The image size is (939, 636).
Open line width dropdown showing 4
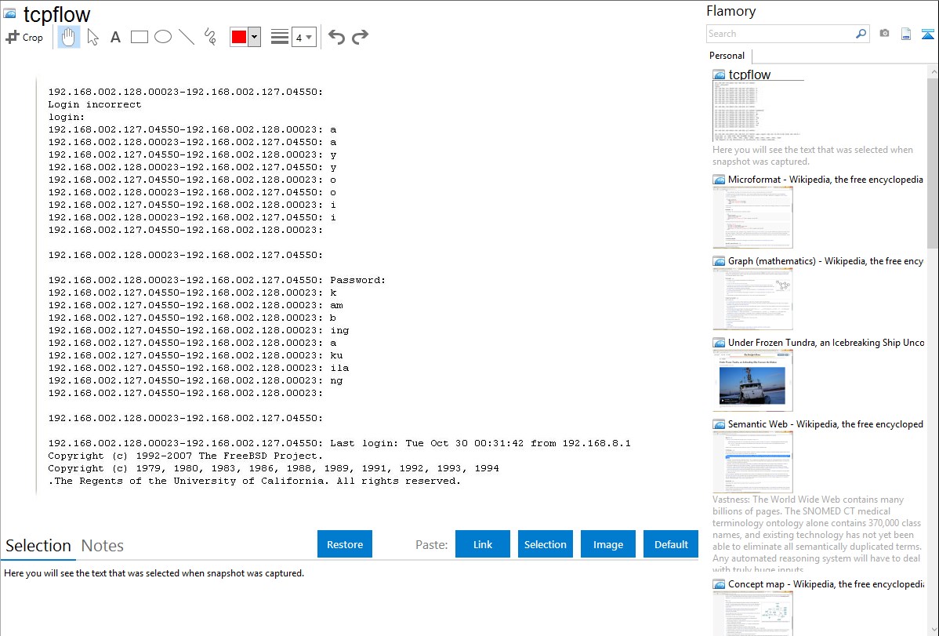(x=303, y=37)
